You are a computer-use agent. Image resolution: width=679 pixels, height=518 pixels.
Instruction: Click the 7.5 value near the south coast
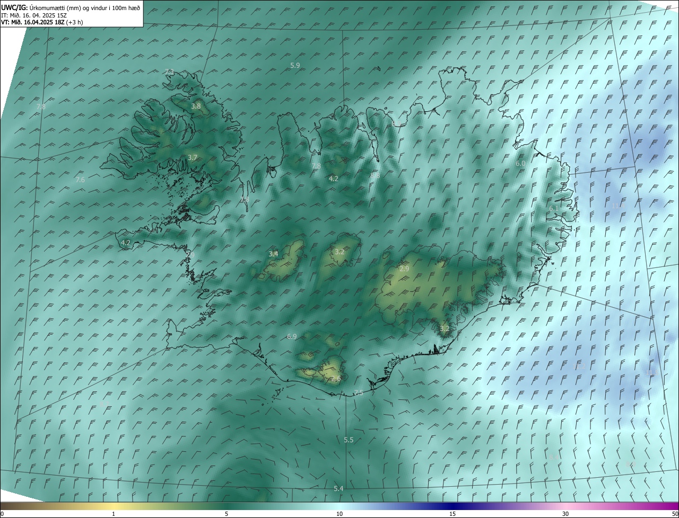[x=359, y=392]
